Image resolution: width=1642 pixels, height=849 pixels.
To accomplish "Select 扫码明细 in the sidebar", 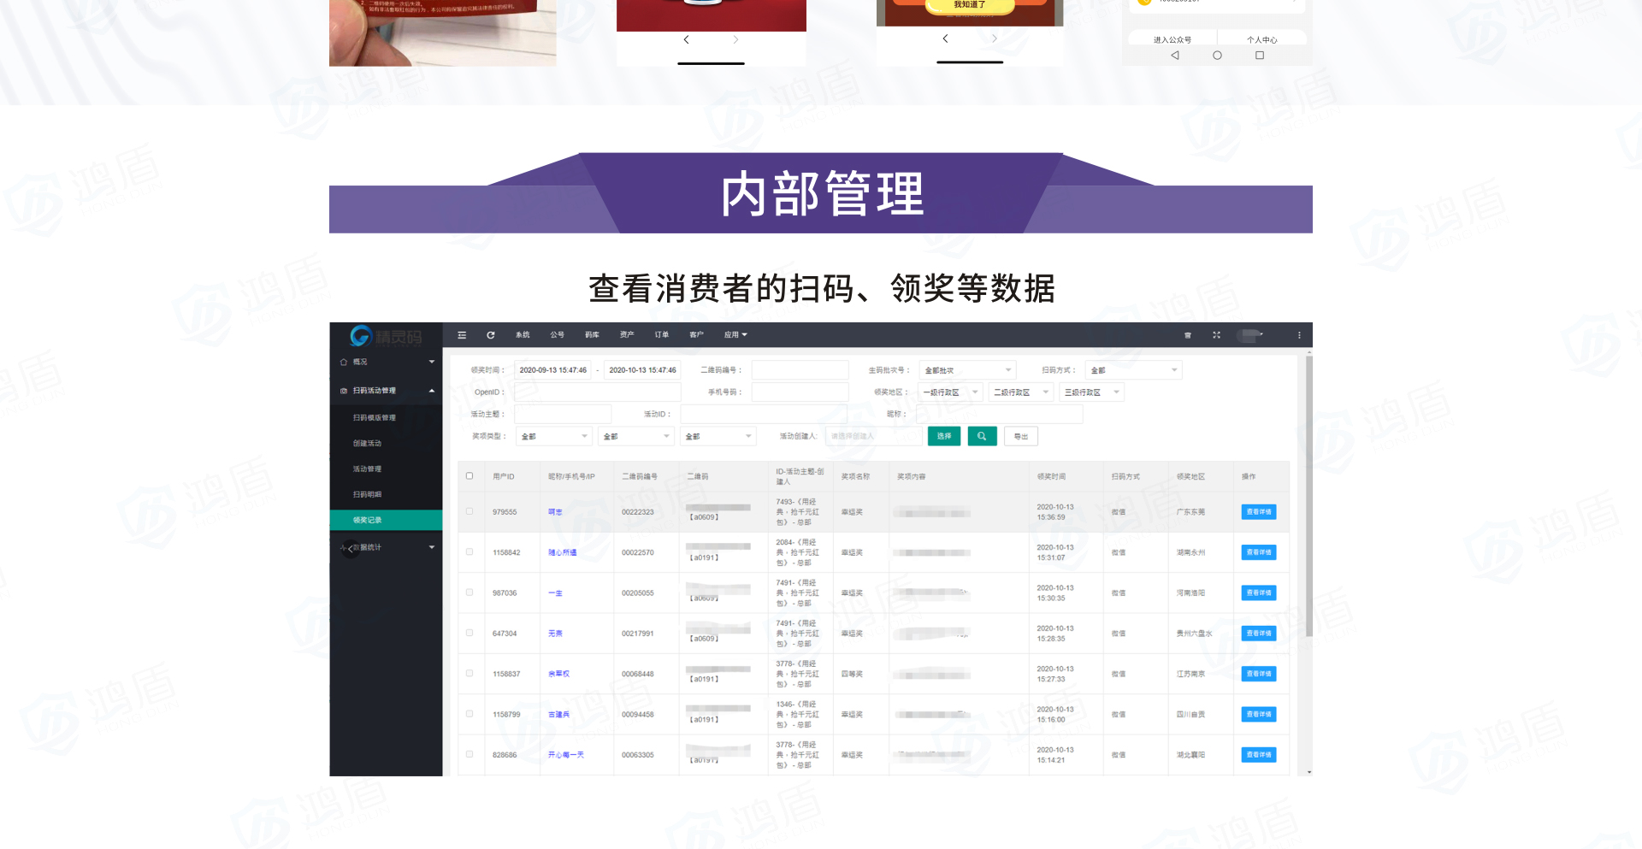I will pos(368,494).
